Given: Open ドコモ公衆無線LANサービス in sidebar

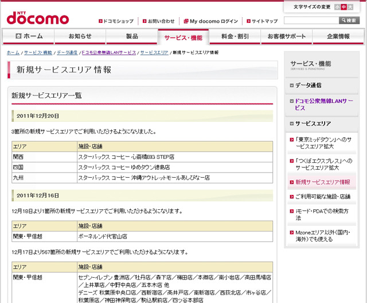Looking at the screenshot, I should coord(324,105).
